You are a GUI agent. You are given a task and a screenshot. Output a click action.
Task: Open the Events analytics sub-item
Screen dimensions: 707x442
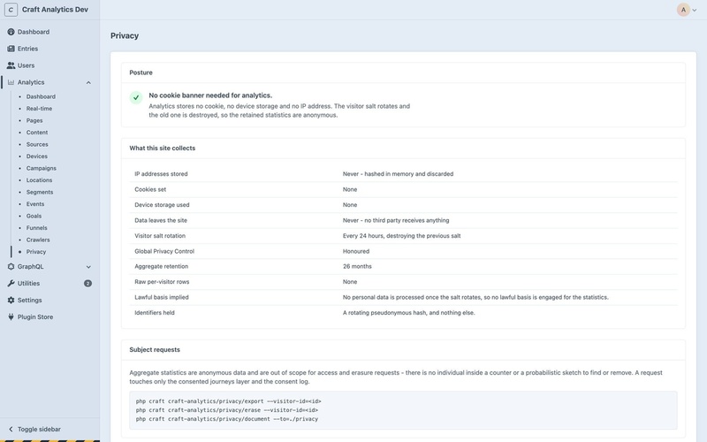point(34,204)
